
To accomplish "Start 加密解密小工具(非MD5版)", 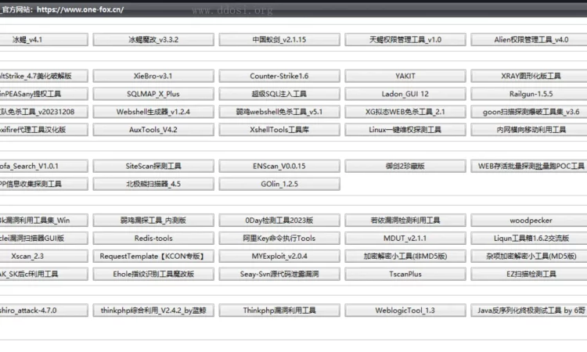I will click(405, 257).
